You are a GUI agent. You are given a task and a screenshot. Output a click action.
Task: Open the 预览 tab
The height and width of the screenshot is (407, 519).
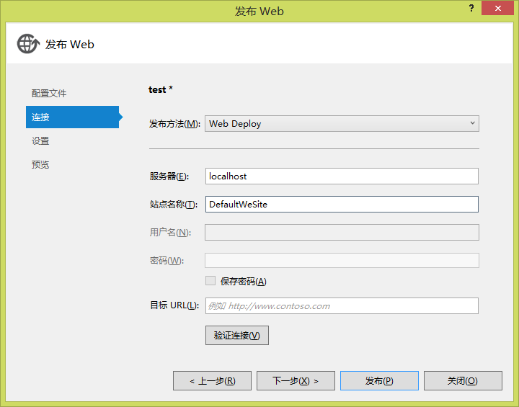[x=41, y=165]
